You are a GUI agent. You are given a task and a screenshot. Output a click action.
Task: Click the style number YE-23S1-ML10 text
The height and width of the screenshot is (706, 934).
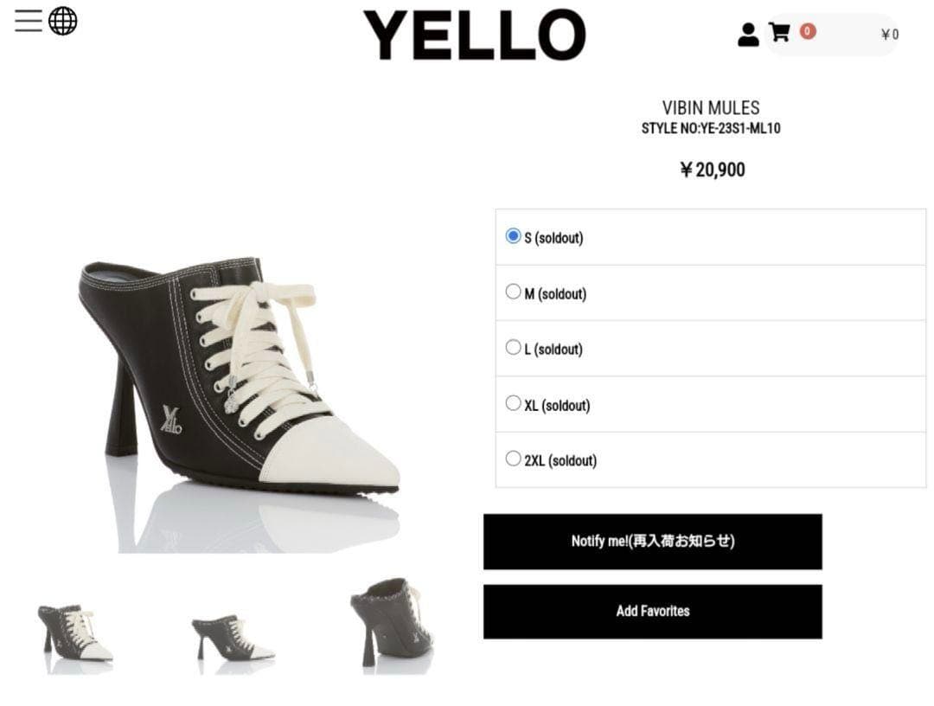click(x=712, y=127)
